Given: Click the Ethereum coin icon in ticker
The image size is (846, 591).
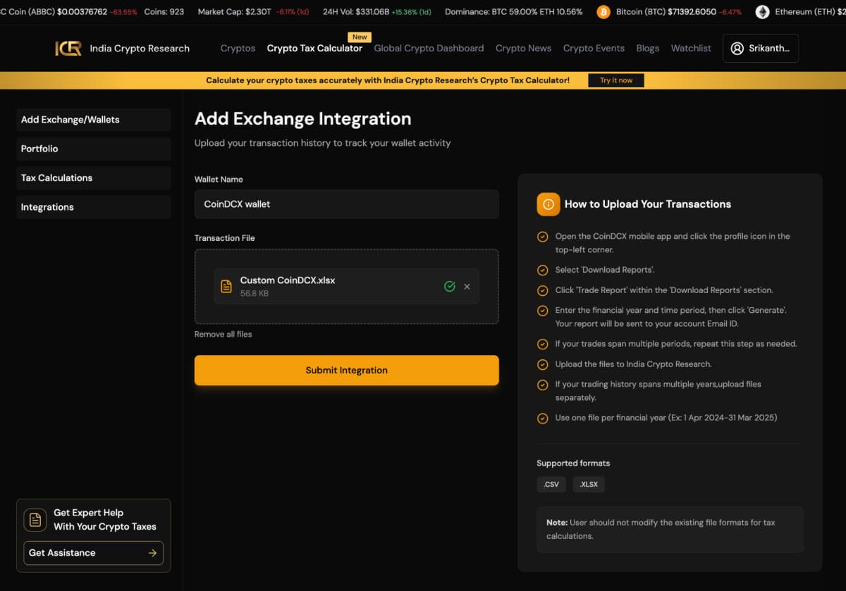Looking at the screenshot, I should pyautogui.click(x=762, y=12).
